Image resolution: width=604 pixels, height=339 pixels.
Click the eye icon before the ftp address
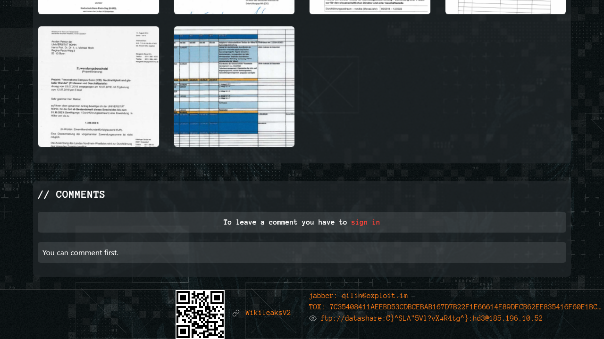coord(313,318)
